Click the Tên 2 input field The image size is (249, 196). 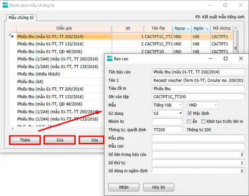198,80
